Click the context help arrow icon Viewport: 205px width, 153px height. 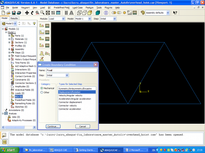[x=175, y=13]
